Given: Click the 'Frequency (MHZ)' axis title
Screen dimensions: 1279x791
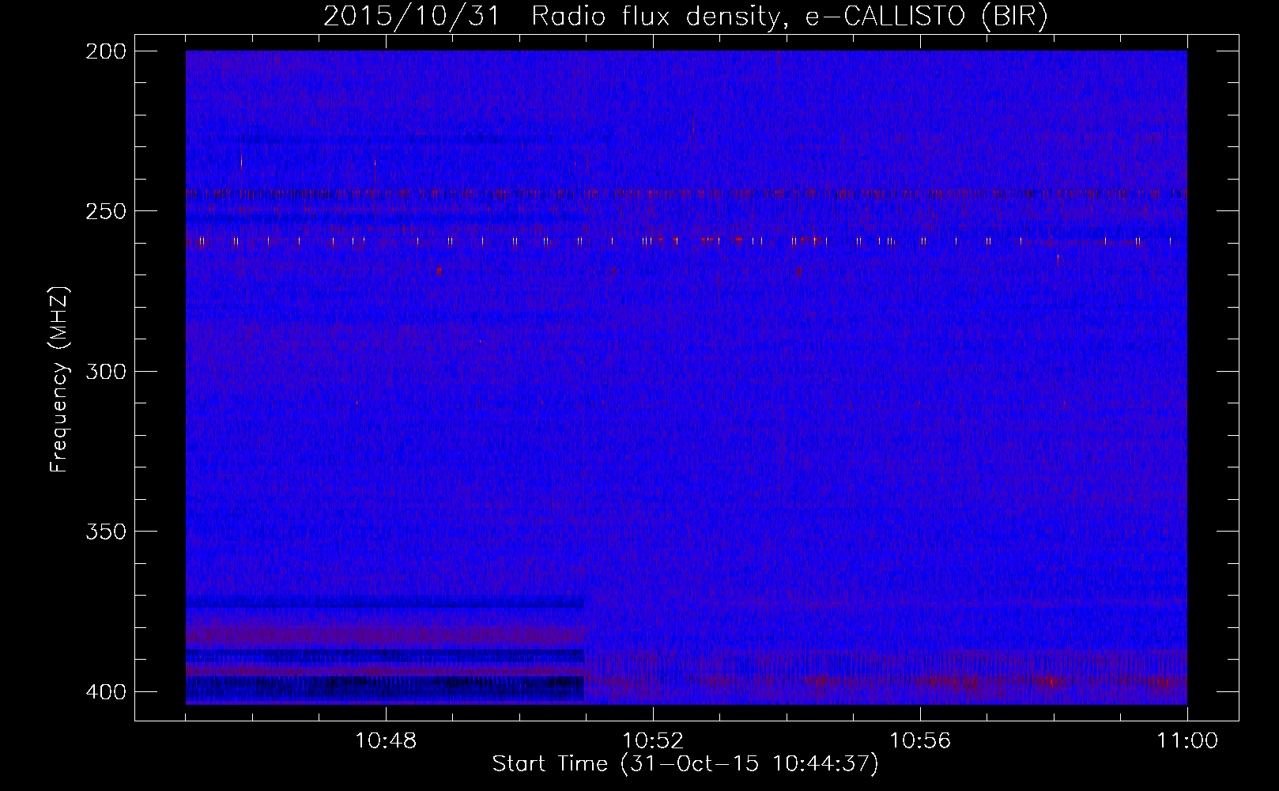Looking at the screenshot, I should [x=59, y=379].
